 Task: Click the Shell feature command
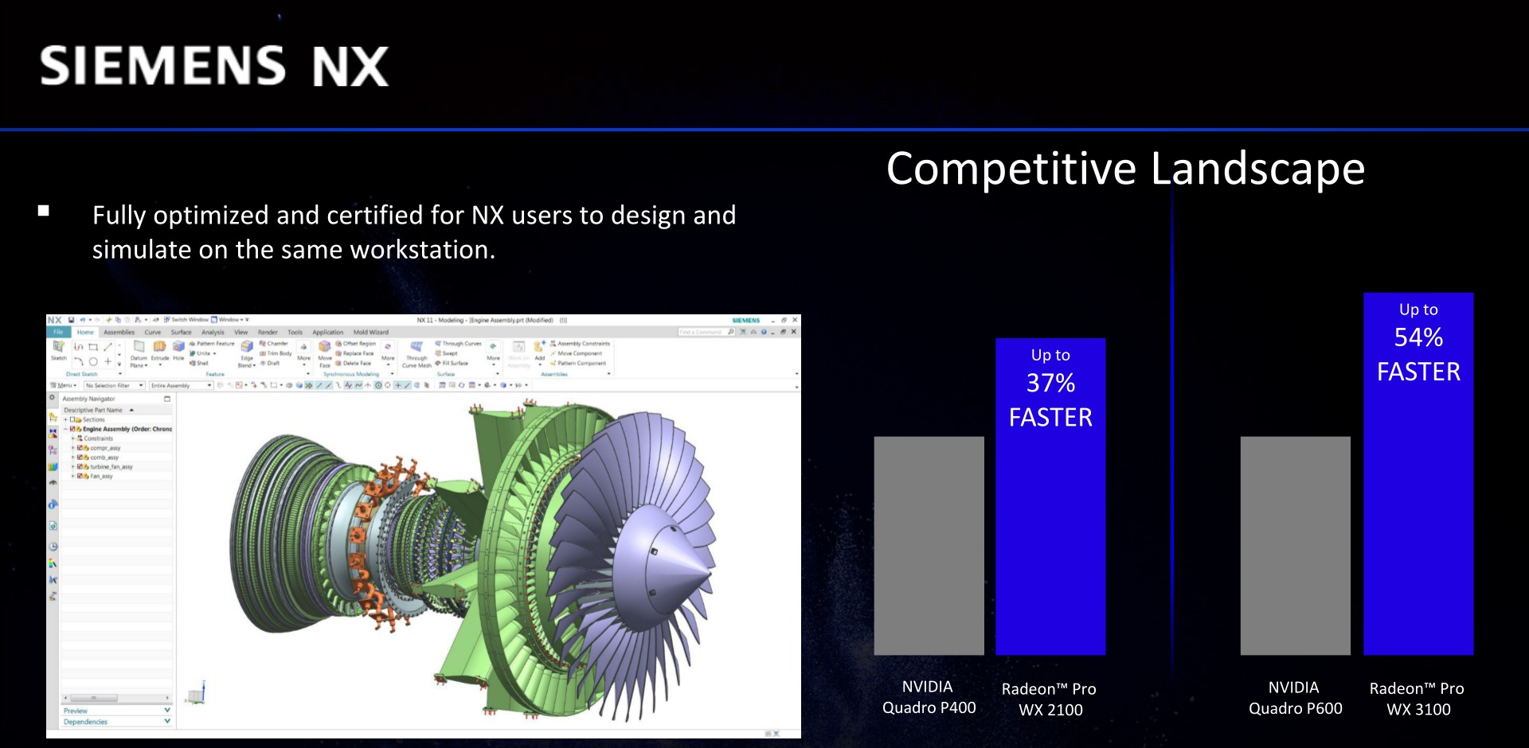pyautogui.click(x=199, y=363)
